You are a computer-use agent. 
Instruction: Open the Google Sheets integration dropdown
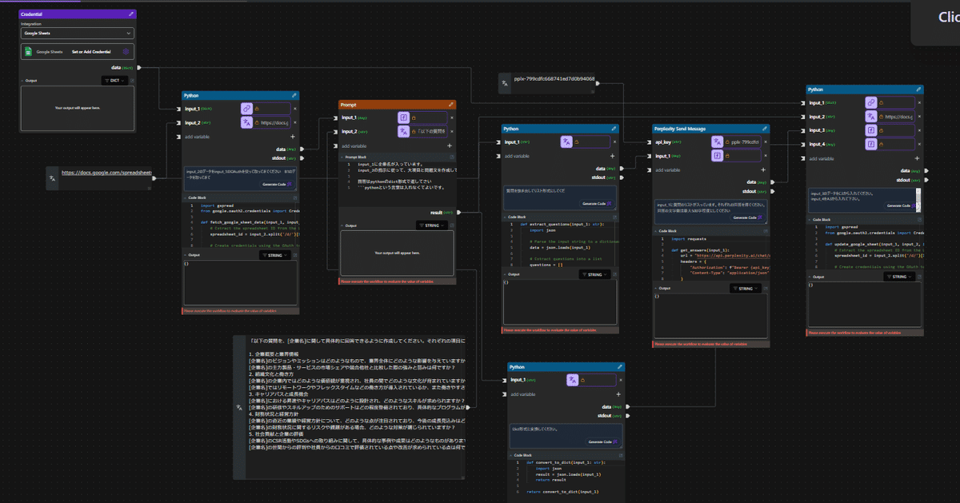(77, 34)
